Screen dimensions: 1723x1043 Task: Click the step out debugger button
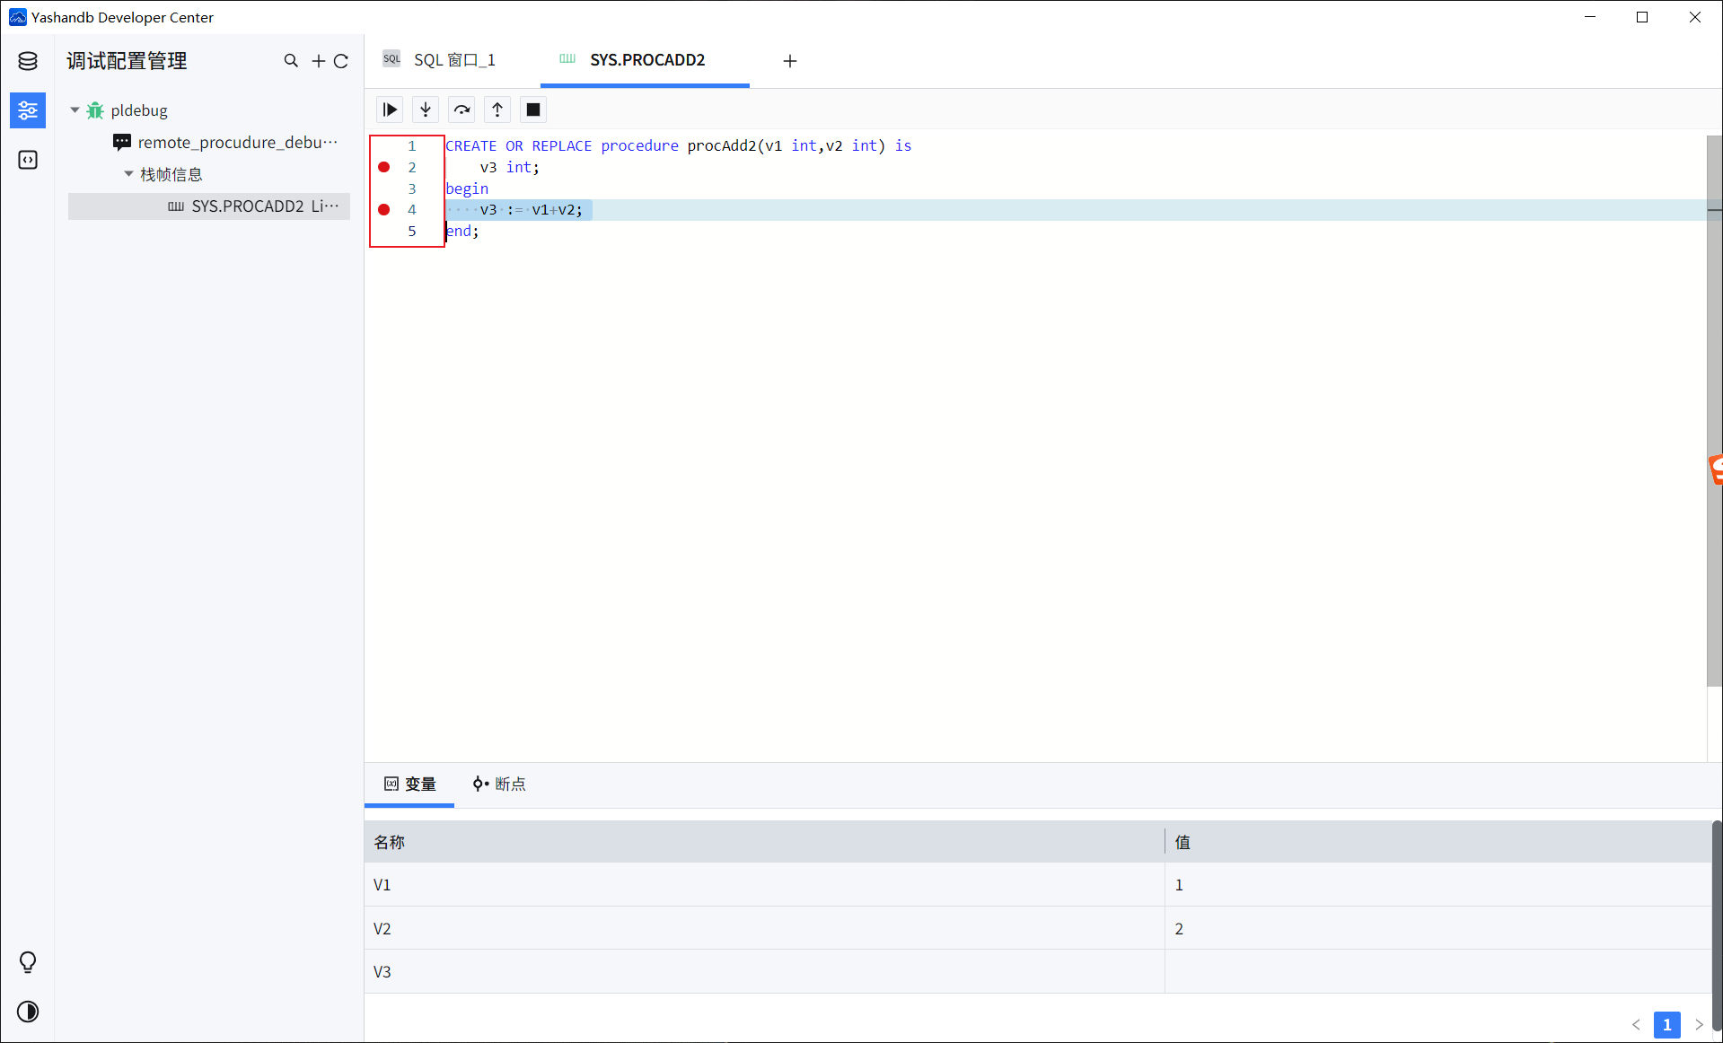(497, 110)
